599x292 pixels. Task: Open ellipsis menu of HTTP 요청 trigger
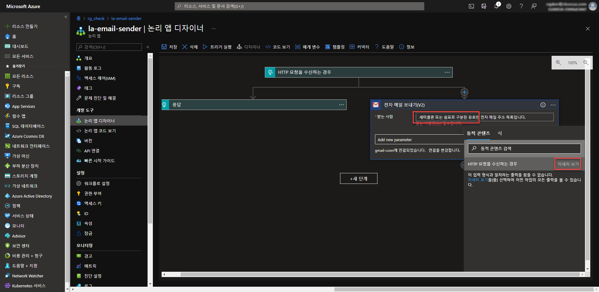(447, 72)
